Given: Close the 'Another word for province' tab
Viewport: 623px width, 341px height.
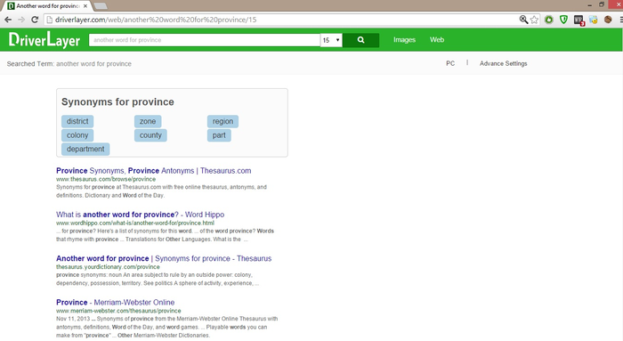Looking at the screenshot, I should click(x=85, y=6).
